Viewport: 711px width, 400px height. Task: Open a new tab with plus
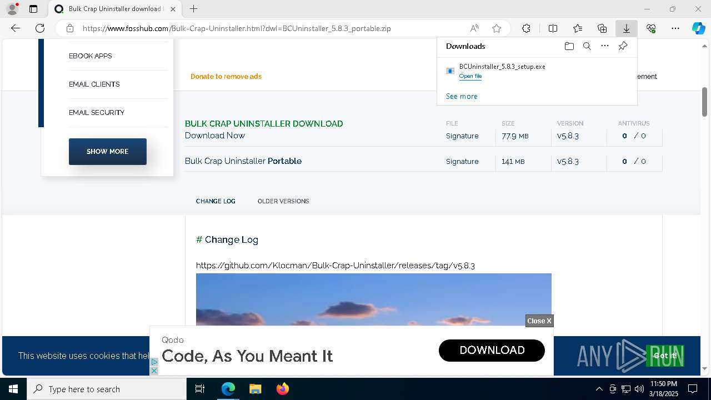193,9
